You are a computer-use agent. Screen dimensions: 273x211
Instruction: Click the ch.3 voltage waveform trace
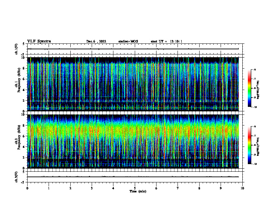[133, 177]
